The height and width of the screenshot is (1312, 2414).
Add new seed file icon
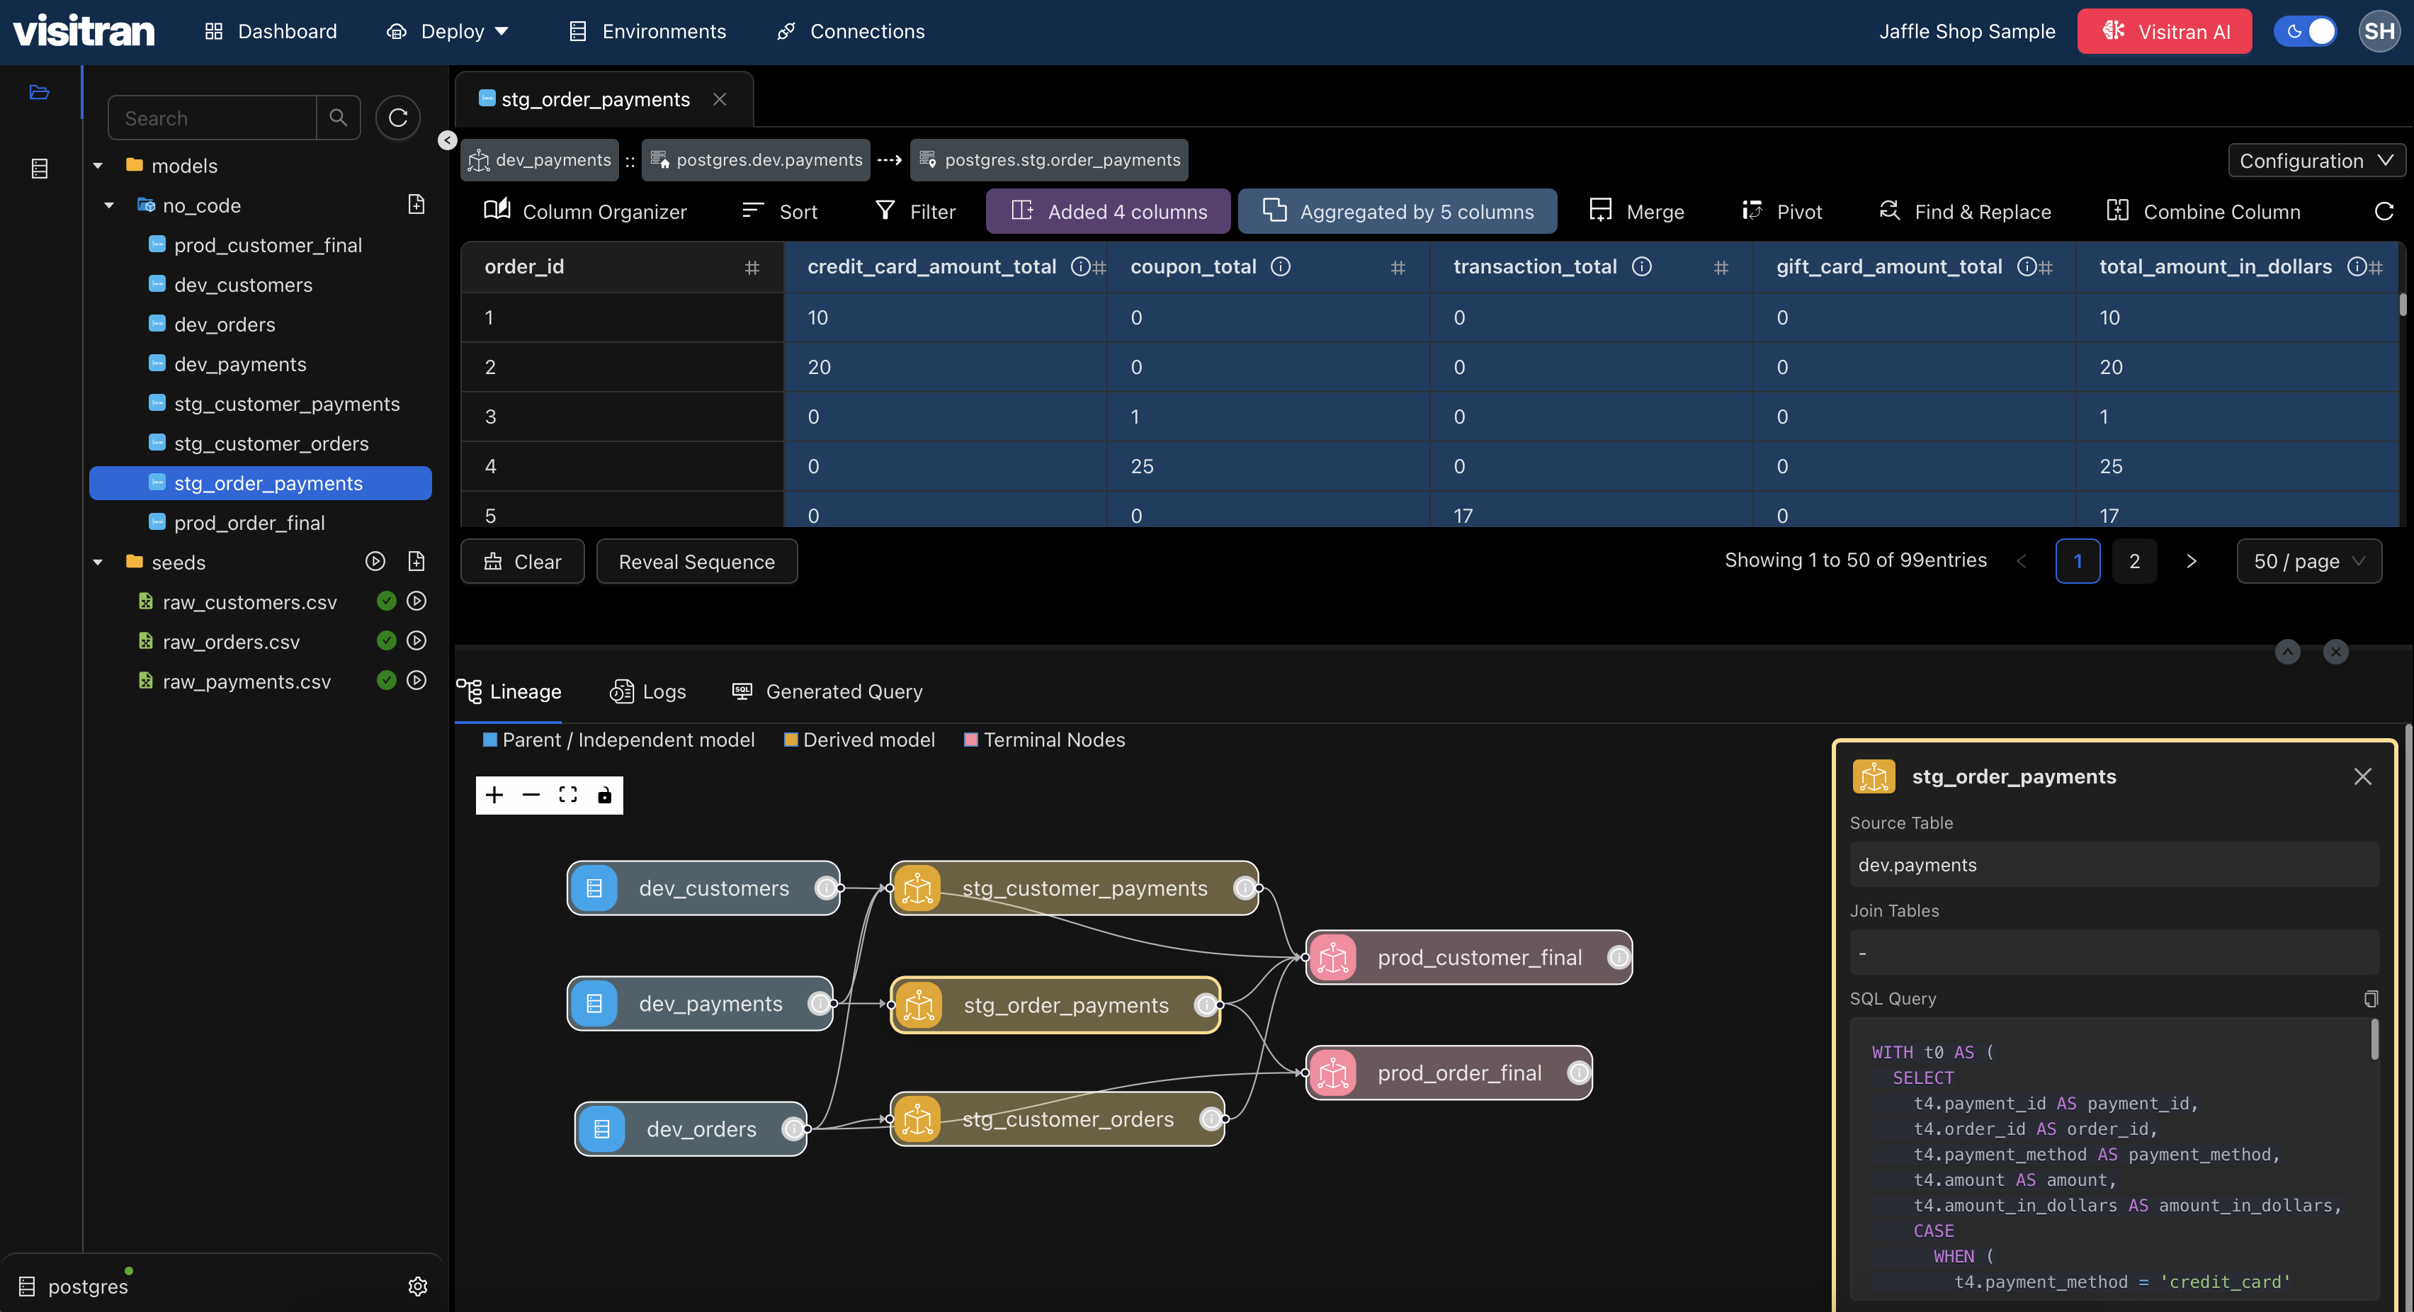[x=416, y=561]
